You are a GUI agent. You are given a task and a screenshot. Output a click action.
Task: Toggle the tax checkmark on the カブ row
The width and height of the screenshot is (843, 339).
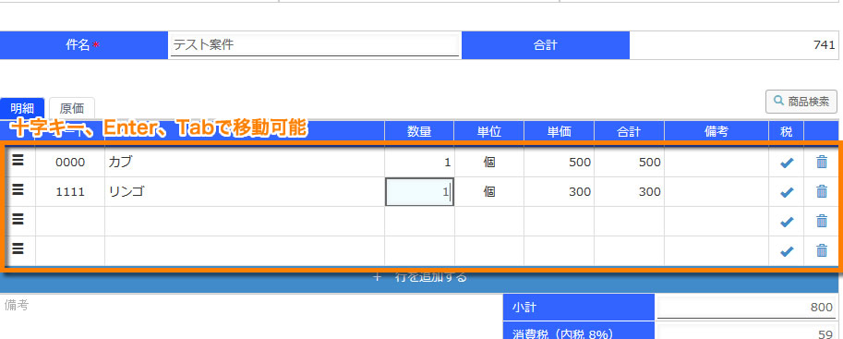point(787,163)
